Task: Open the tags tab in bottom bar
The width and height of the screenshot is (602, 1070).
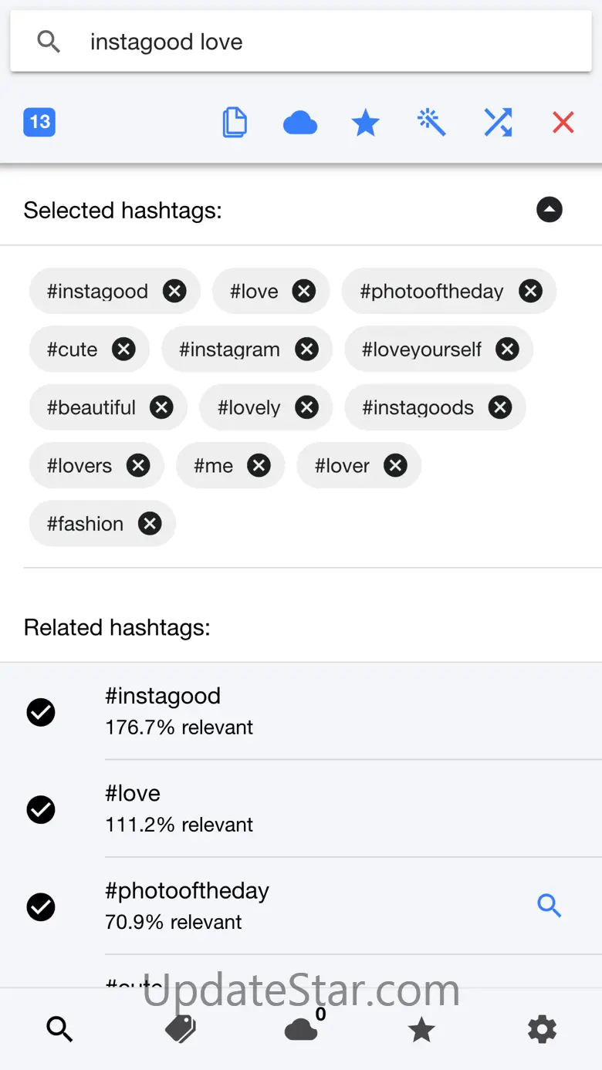Action: 181,1029
